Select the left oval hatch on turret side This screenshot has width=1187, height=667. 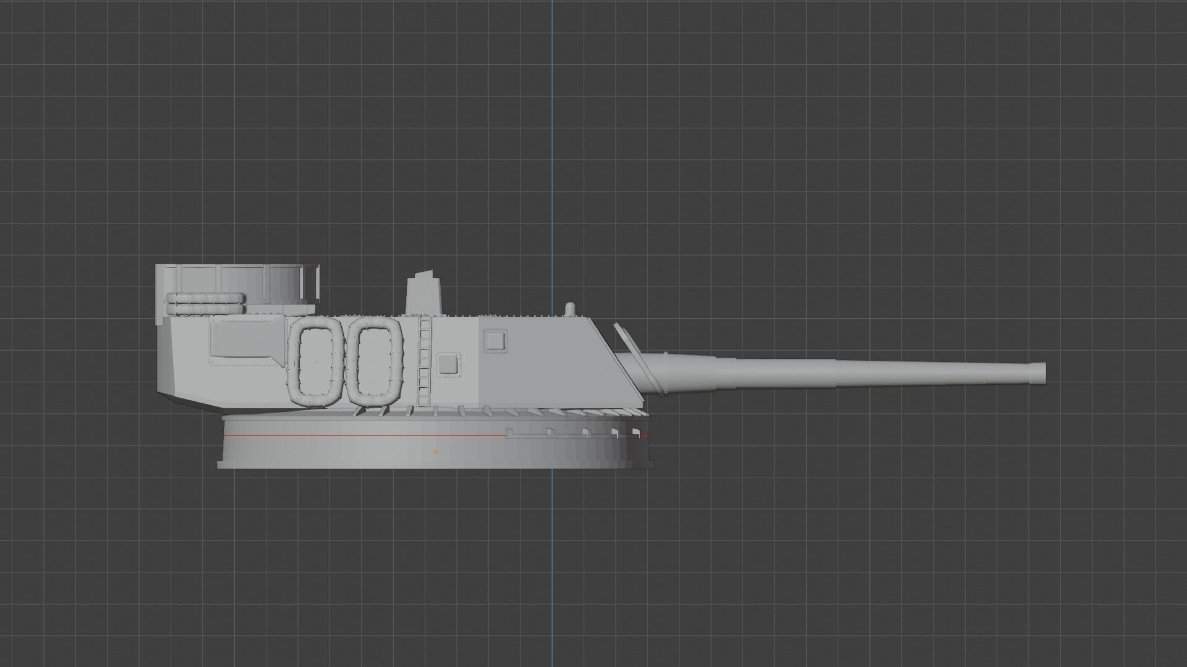pyautogui.click(x=315, y=361)
